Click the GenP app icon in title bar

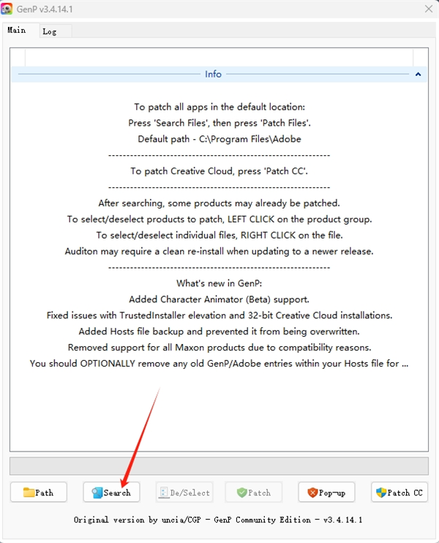tap(7, 9)
